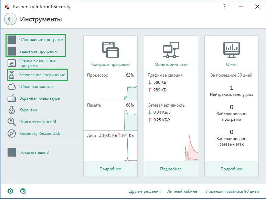The width and height of the screenshot is (266, 199).
Task: Open the Удаление программ tool
Action: [x=38, y=51]
